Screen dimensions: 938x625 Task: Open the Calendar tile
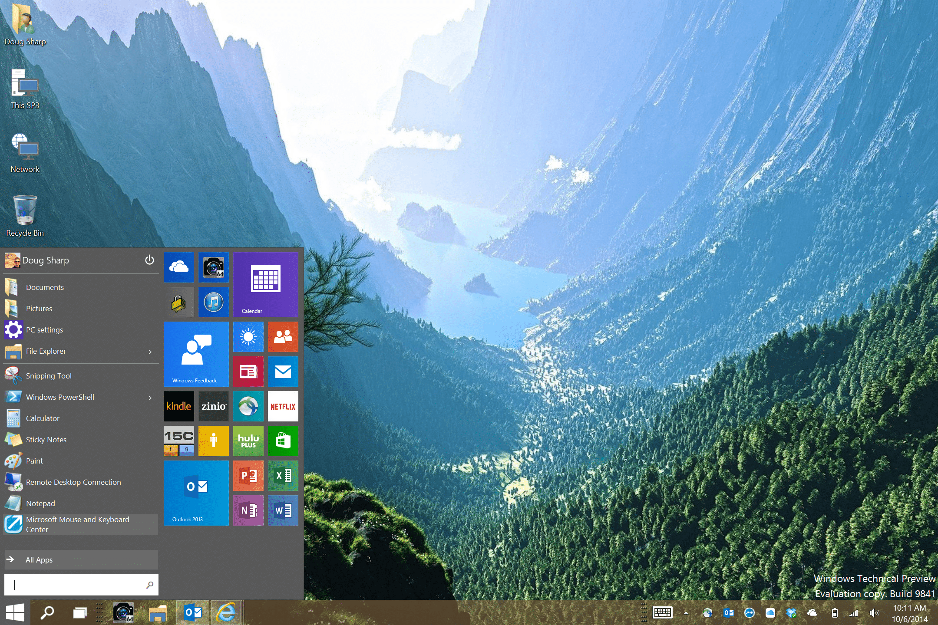point(265,285)
